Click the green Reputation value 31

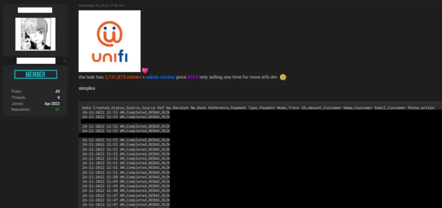(57, 110)
